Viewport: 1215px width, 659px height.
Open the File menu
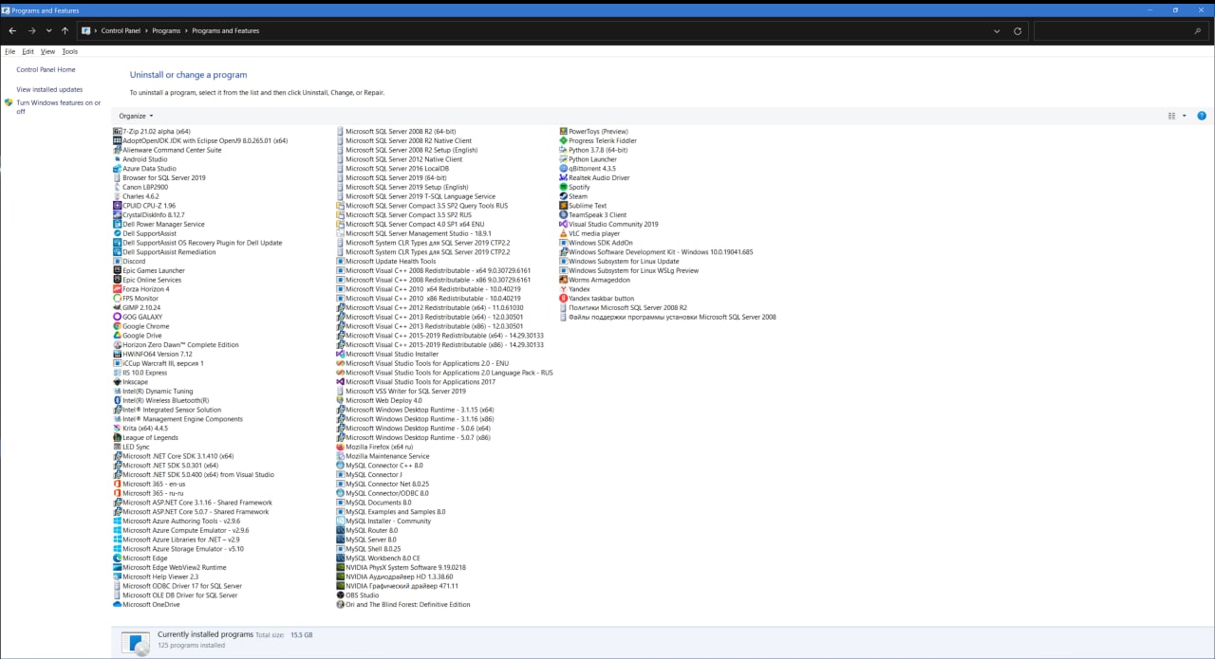[10, 52]
